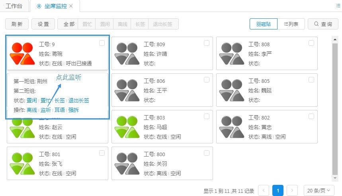This screenshot has height=196, width=342.
Task: Tick the checkbox on agent 809 card
Action: pos(207,43)
